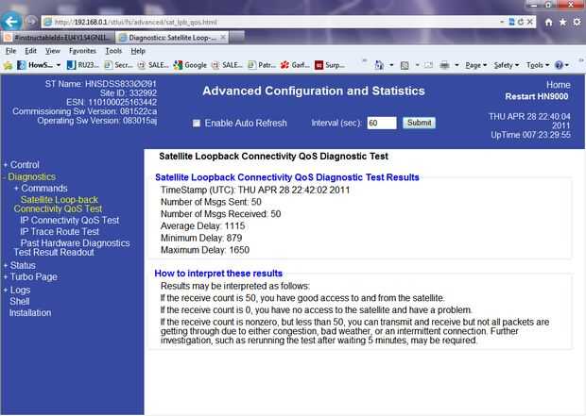Enable the Auto Refresh checkbox
The height and width of the screenshot is (416, 586).
[197, 124]
